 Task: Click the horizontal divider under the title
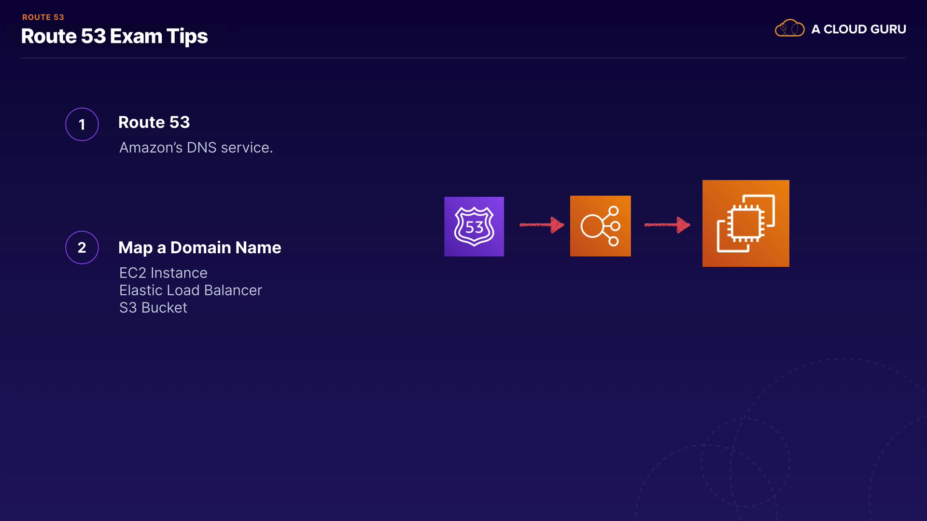(x=463, y=58)
